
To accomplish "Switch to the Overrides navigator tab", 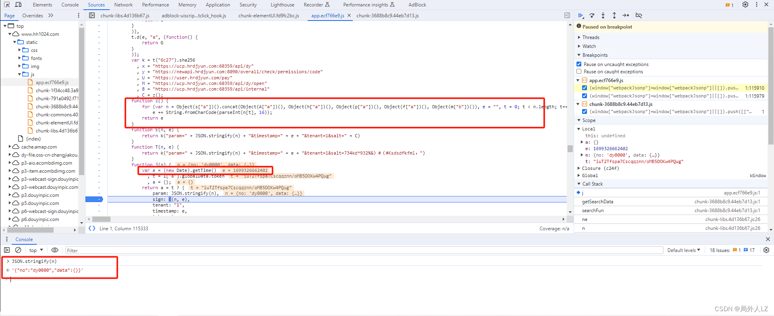I will coord(33,15).
